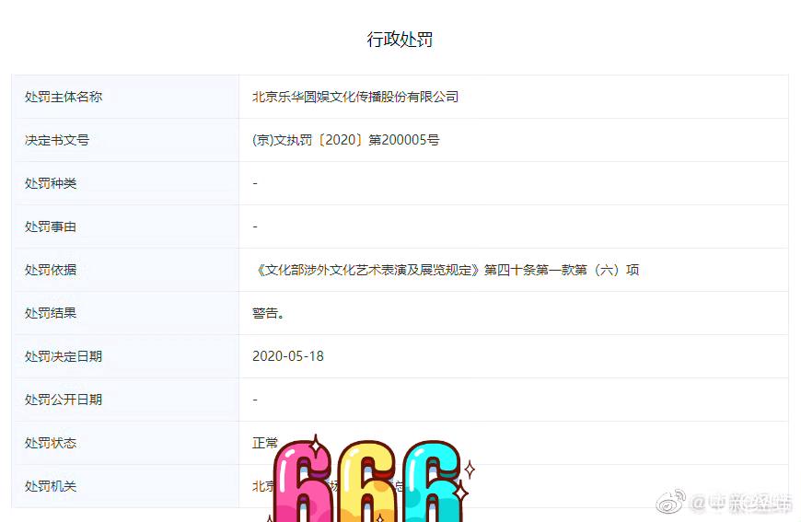Click the decision number (京)文执罚〔2020〕第200005号
The image size is (801, 522).
tap(346, 140)
